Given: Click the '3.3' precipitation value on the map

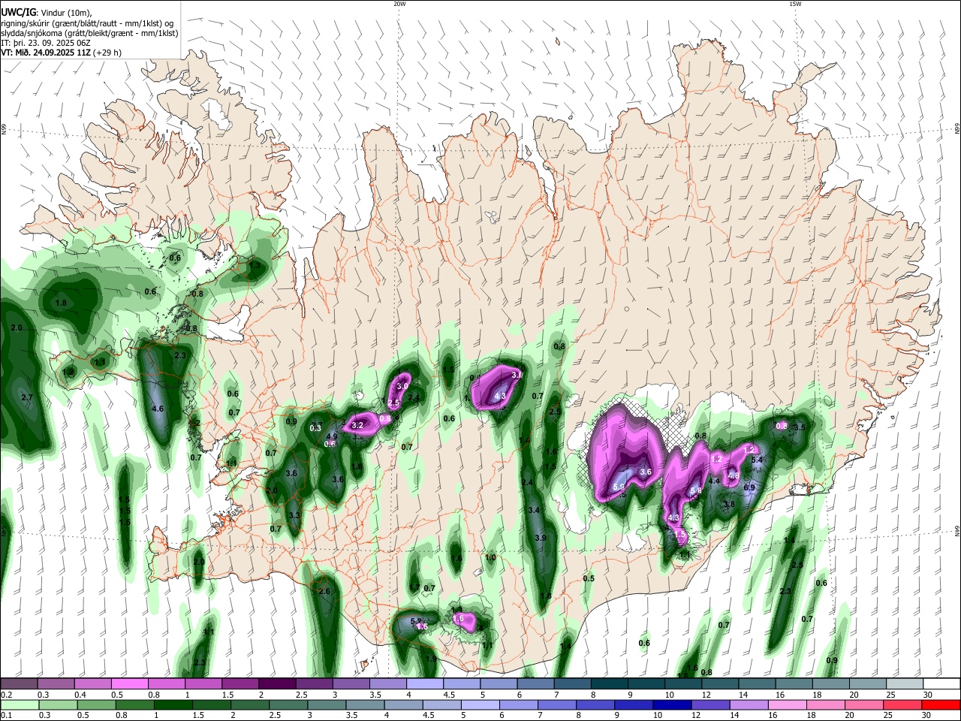Looking at the screenshot, I should [x=294, y=515].
